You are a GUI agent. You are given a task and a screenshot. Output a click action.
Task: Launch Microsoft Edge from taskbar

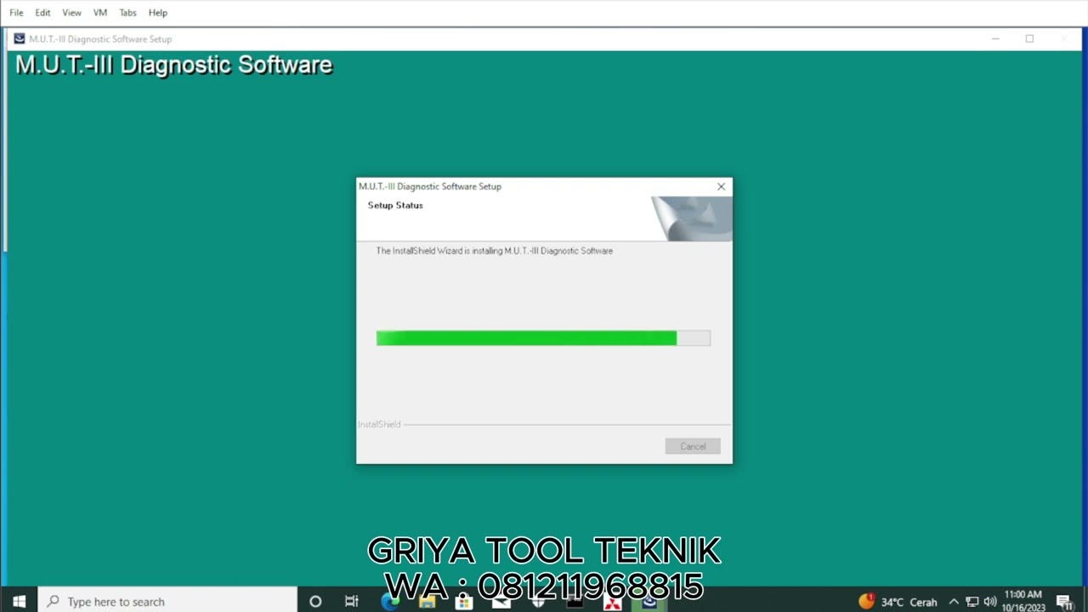pyautogui.click(x=390, y=602)
